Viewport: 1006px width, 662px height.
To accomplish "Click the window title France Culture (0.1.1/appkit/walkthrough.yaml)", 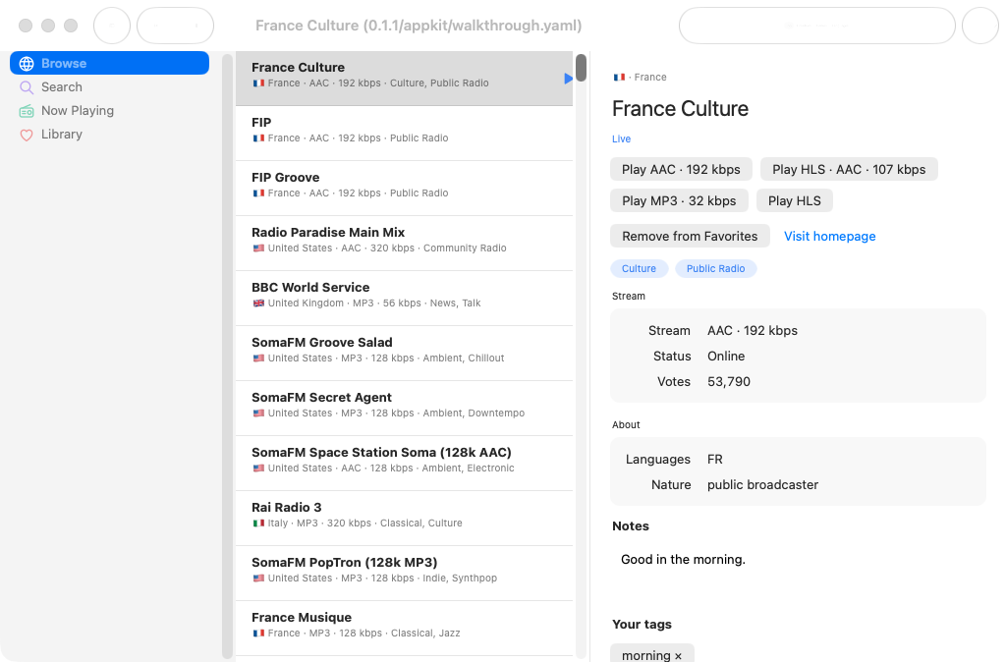I will click(x=419, y=26).
